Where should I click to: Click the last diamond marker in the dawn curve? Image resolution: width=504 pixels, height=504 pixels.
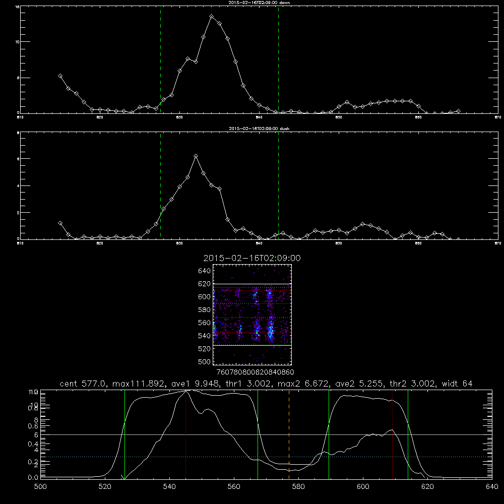pyautogui.click(x=458, y=111)
